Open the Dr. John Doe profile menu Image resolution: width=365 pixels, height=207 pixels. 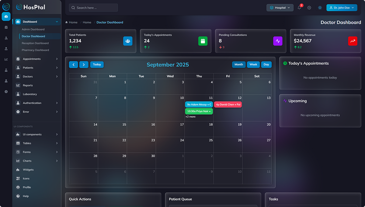[342, 8]
